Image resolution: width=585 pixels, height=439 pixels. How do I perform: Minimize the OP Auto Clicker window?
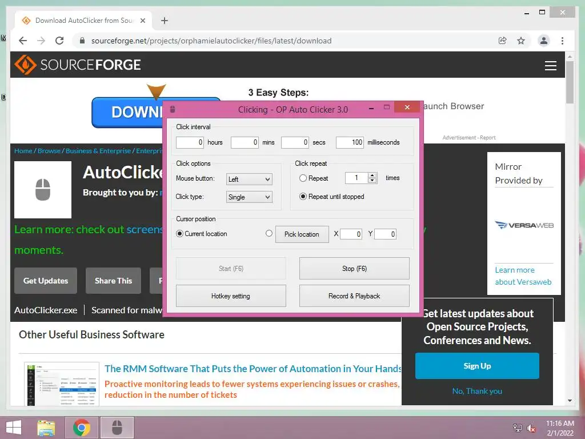(x=371, y=108)
